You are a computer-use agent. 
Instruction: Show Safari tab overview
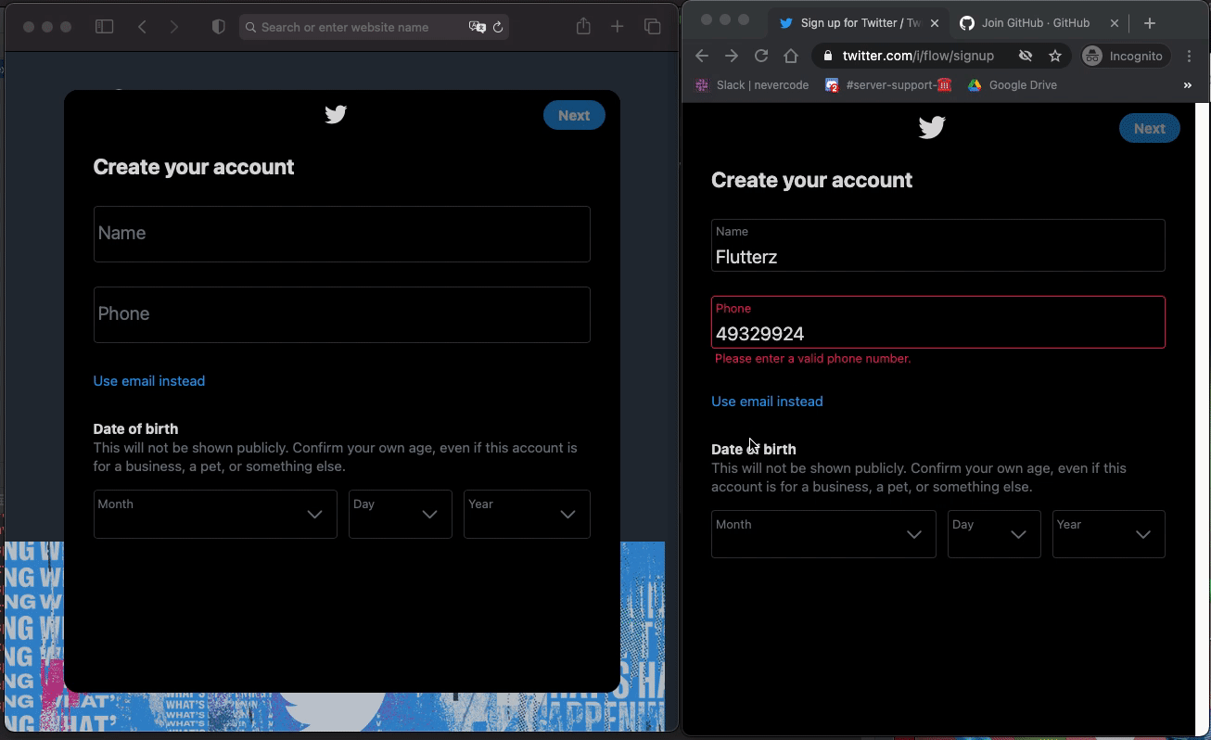653,27
